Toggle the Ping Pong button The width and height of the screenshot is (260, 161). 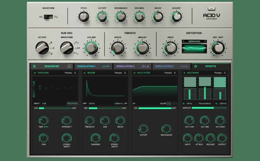(x=72, y=103)
